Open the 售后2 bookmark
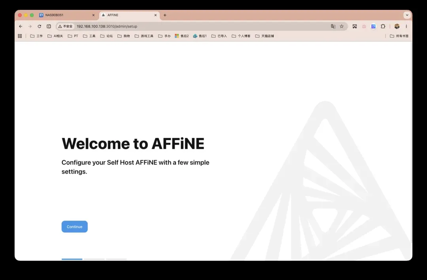The height and width of the screenshot is (280, 427). [x=181, y=36]
